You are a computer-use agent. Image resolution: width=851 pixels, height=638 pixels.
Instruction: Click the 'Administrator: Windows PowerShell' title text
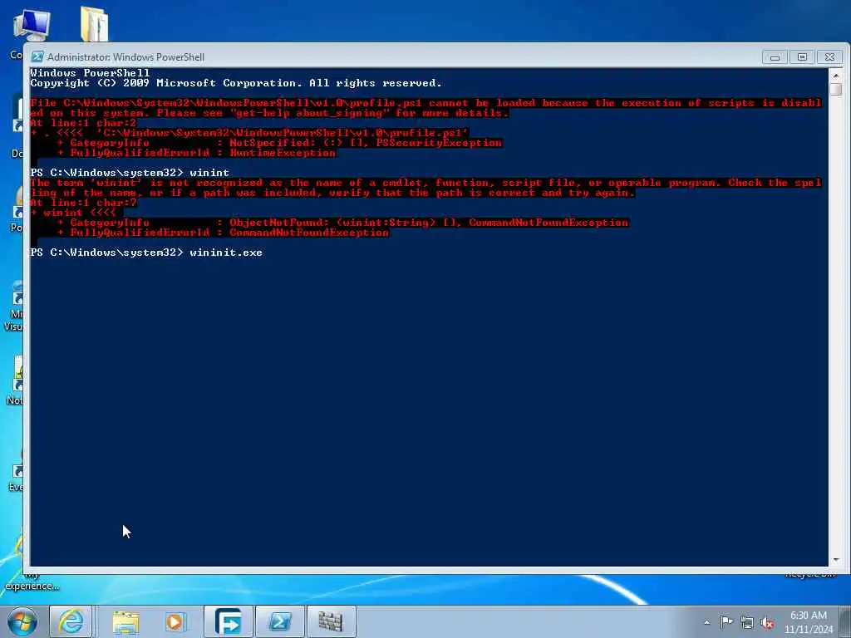[126, 57]
